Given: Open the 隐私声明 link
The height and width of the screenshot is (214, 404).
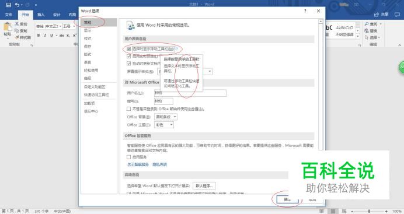Looking at the screenshot, I should (159, 164).
